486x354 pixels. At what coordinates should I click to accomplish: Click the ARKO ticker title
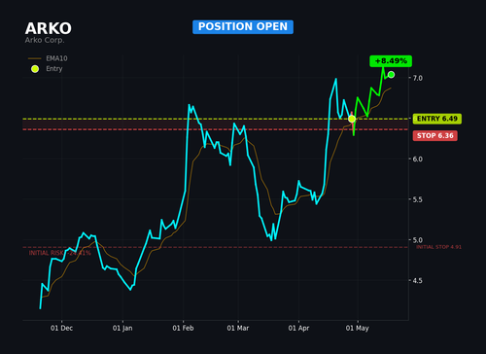click(49, 28)
